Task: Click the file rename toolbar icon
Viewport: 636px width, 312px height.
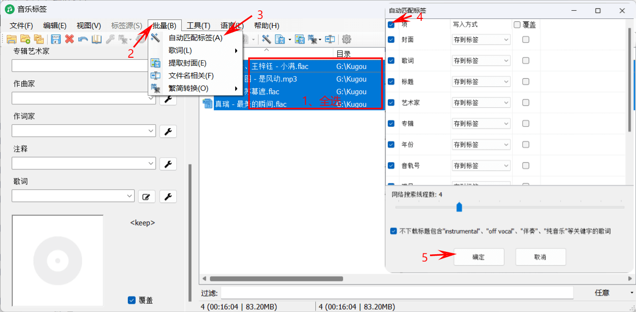Action: (330, 39)
